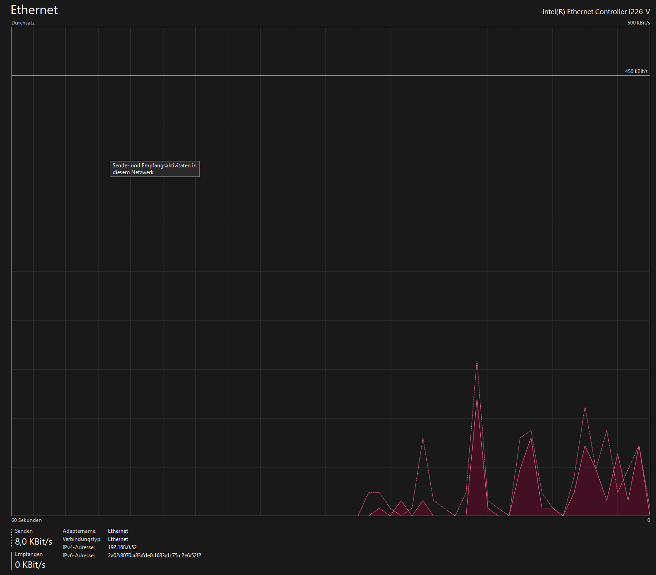This screenshot has width=656, height=575.
Task: Click the 0 label at the graph's time axis end
Action: [648, 520]
